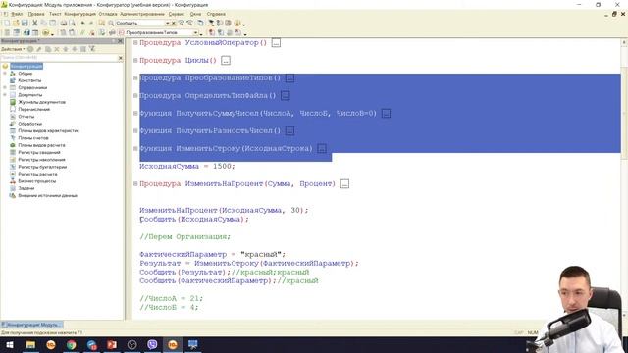Open the Сообщить search history dropdown
Screen dimensions: 628x353
coord(168,24)
